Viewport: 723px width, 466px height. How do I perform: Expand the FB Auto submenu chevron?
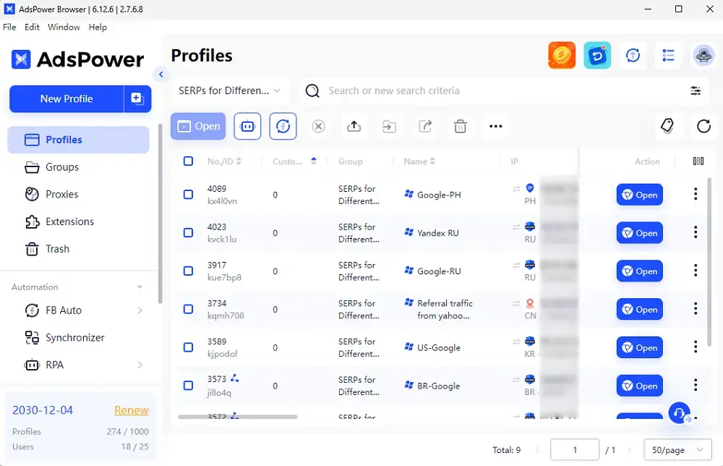[x=140, y=310]
